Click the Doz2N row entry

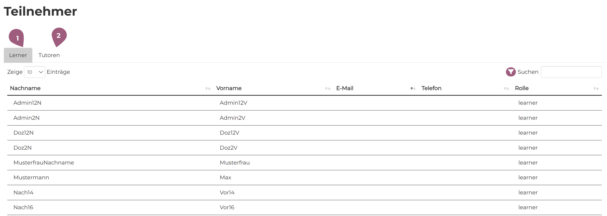tap(23, 148)
